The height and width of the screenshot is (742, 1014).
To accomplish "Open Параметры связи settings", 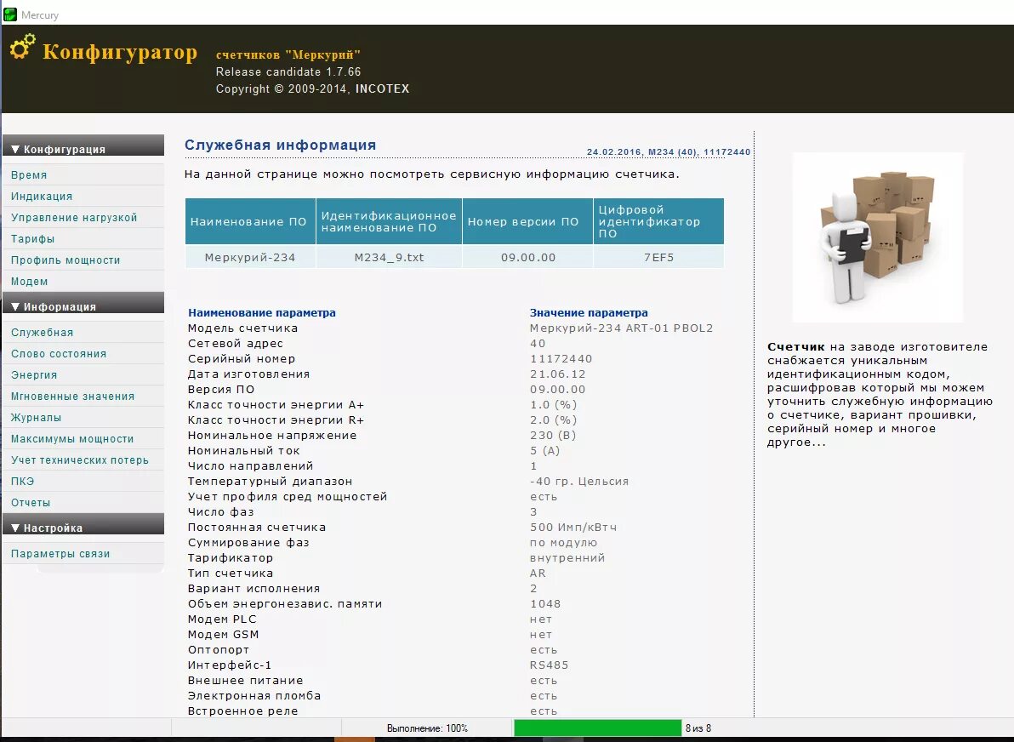I will (x=60, y=554).
